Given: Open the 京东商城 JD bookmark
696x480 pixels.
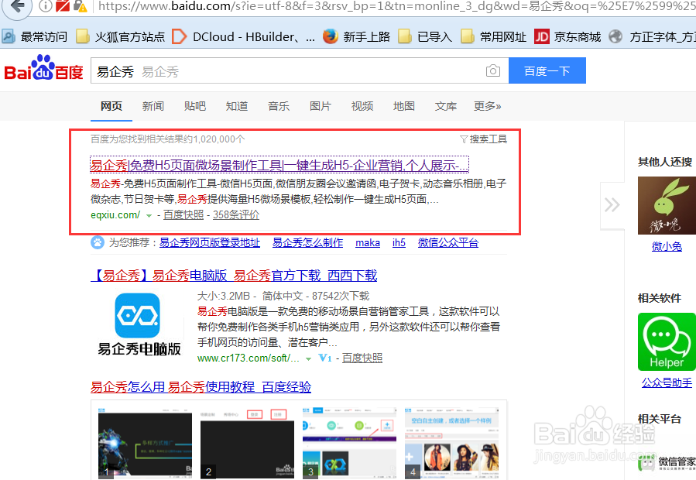Looking at the screenshot, I should pos(567,36).
